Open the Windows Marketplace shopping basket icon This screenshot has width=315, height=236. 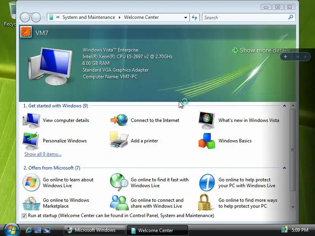click(x=31, y=203)
